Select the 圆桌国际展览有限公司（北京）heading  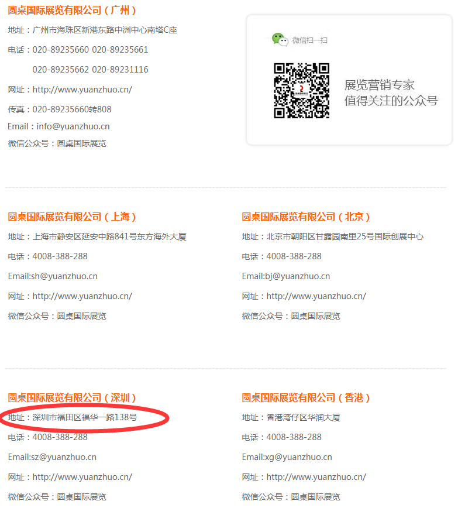(x=306, y=217)
